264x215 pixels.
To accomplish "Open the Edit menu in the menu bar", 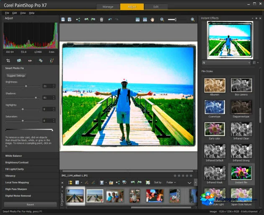I will 15,13.
